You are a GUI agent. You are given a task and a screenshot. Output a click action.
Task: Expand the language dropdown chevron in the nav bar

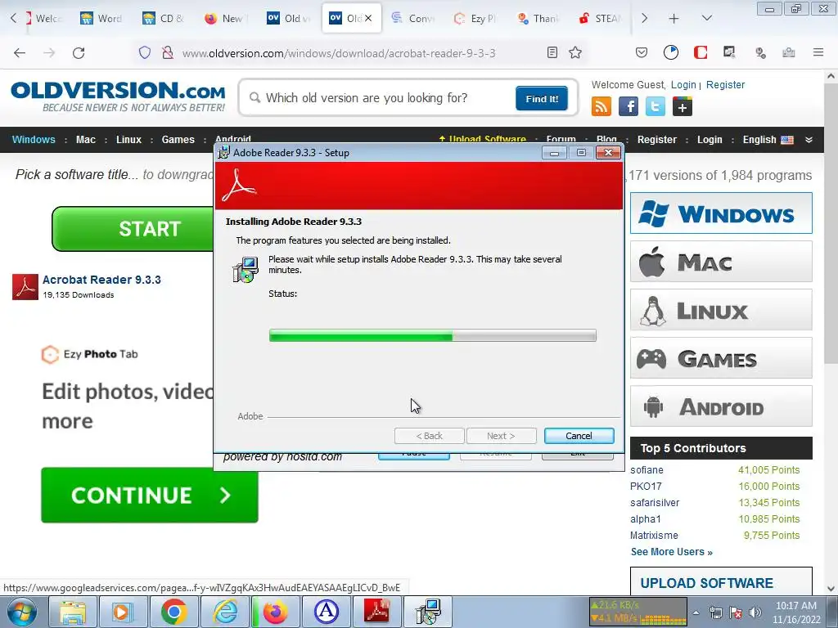(809, 140)
